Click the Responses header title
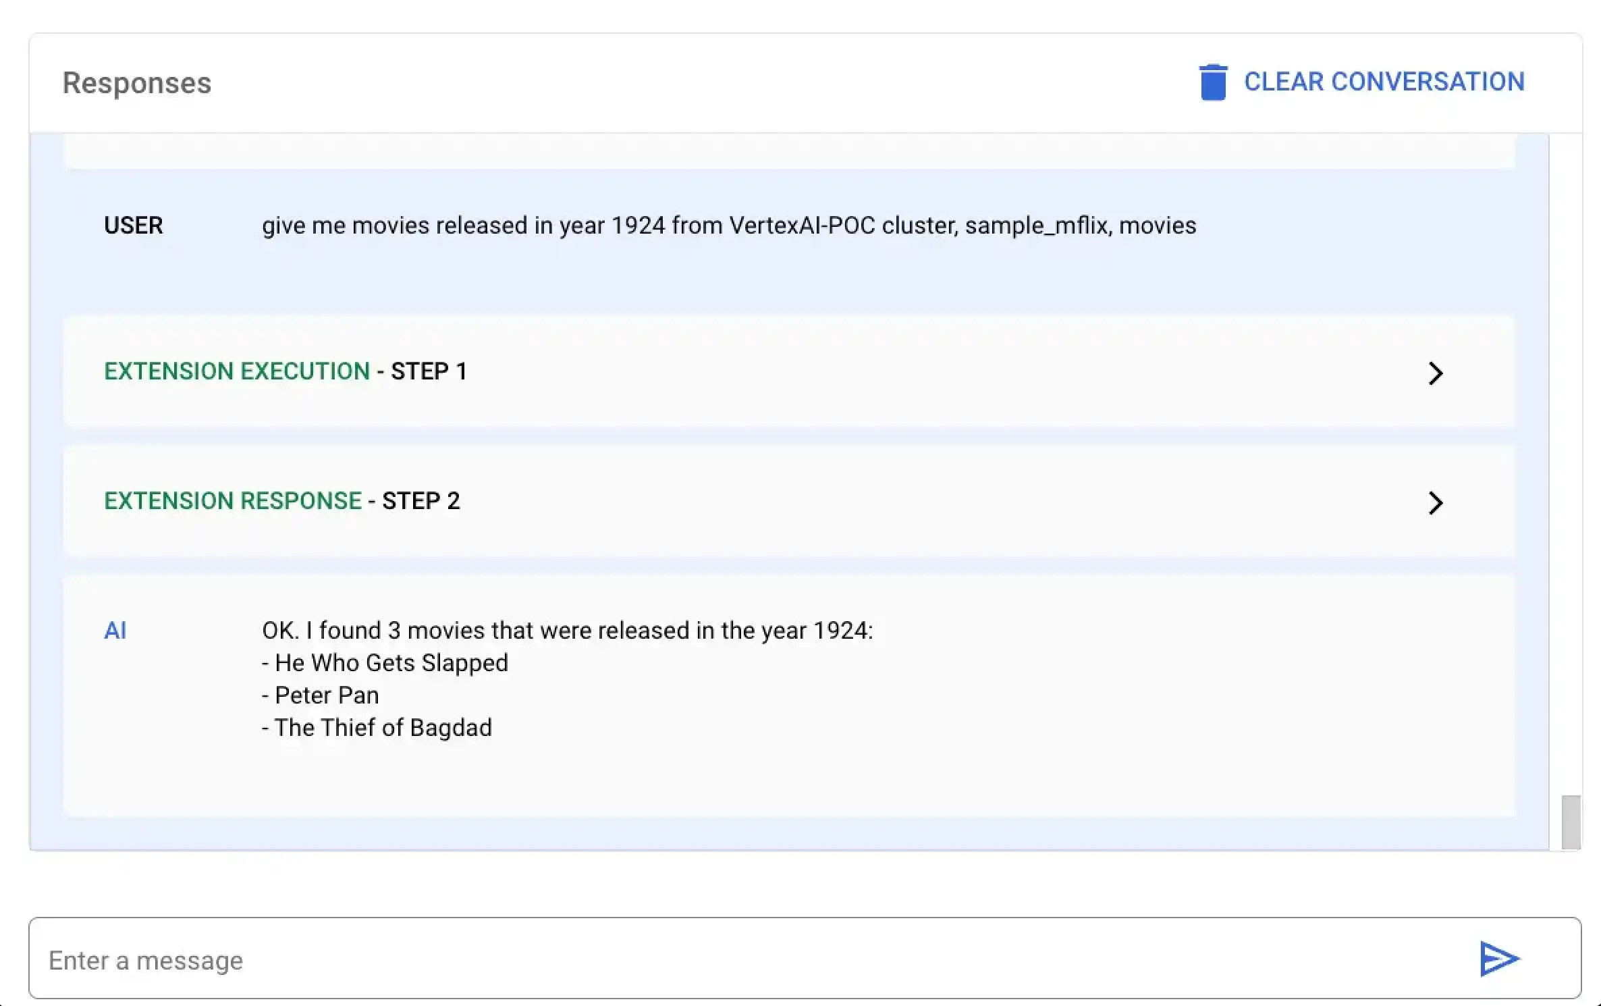 136,82
